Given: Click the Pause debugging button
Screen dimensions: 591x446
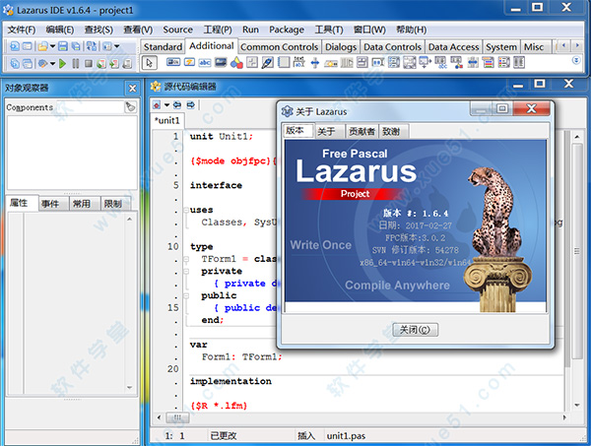Looking at the screenshot, I should 76,63.
